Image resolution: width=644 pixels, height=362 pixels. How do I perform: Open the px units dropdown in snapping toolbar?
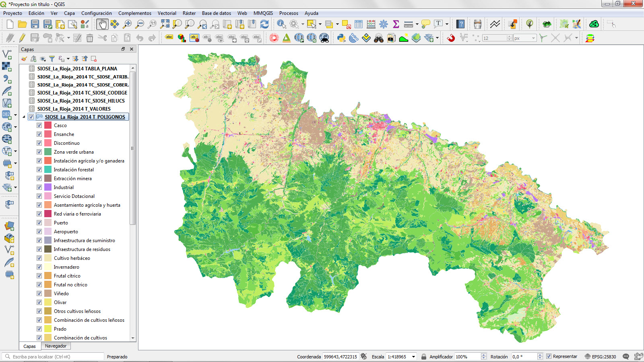tap(534, 38)
